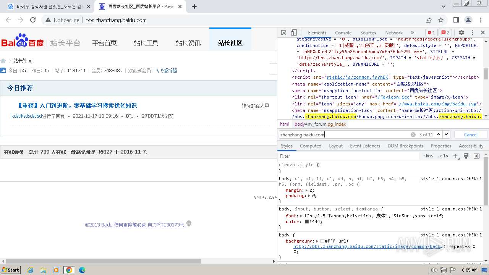The image size is (489, 275).
Task: Switch to the Console tab
Action: coord(343,33)
